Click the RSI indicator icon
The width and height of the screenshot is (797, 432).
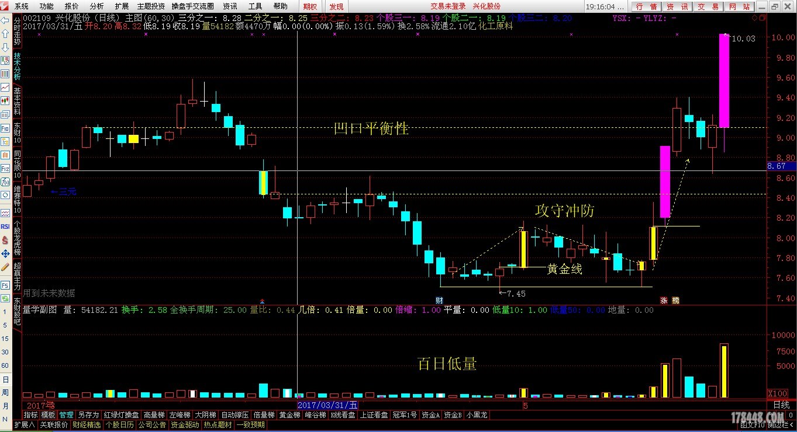[5, 227]
